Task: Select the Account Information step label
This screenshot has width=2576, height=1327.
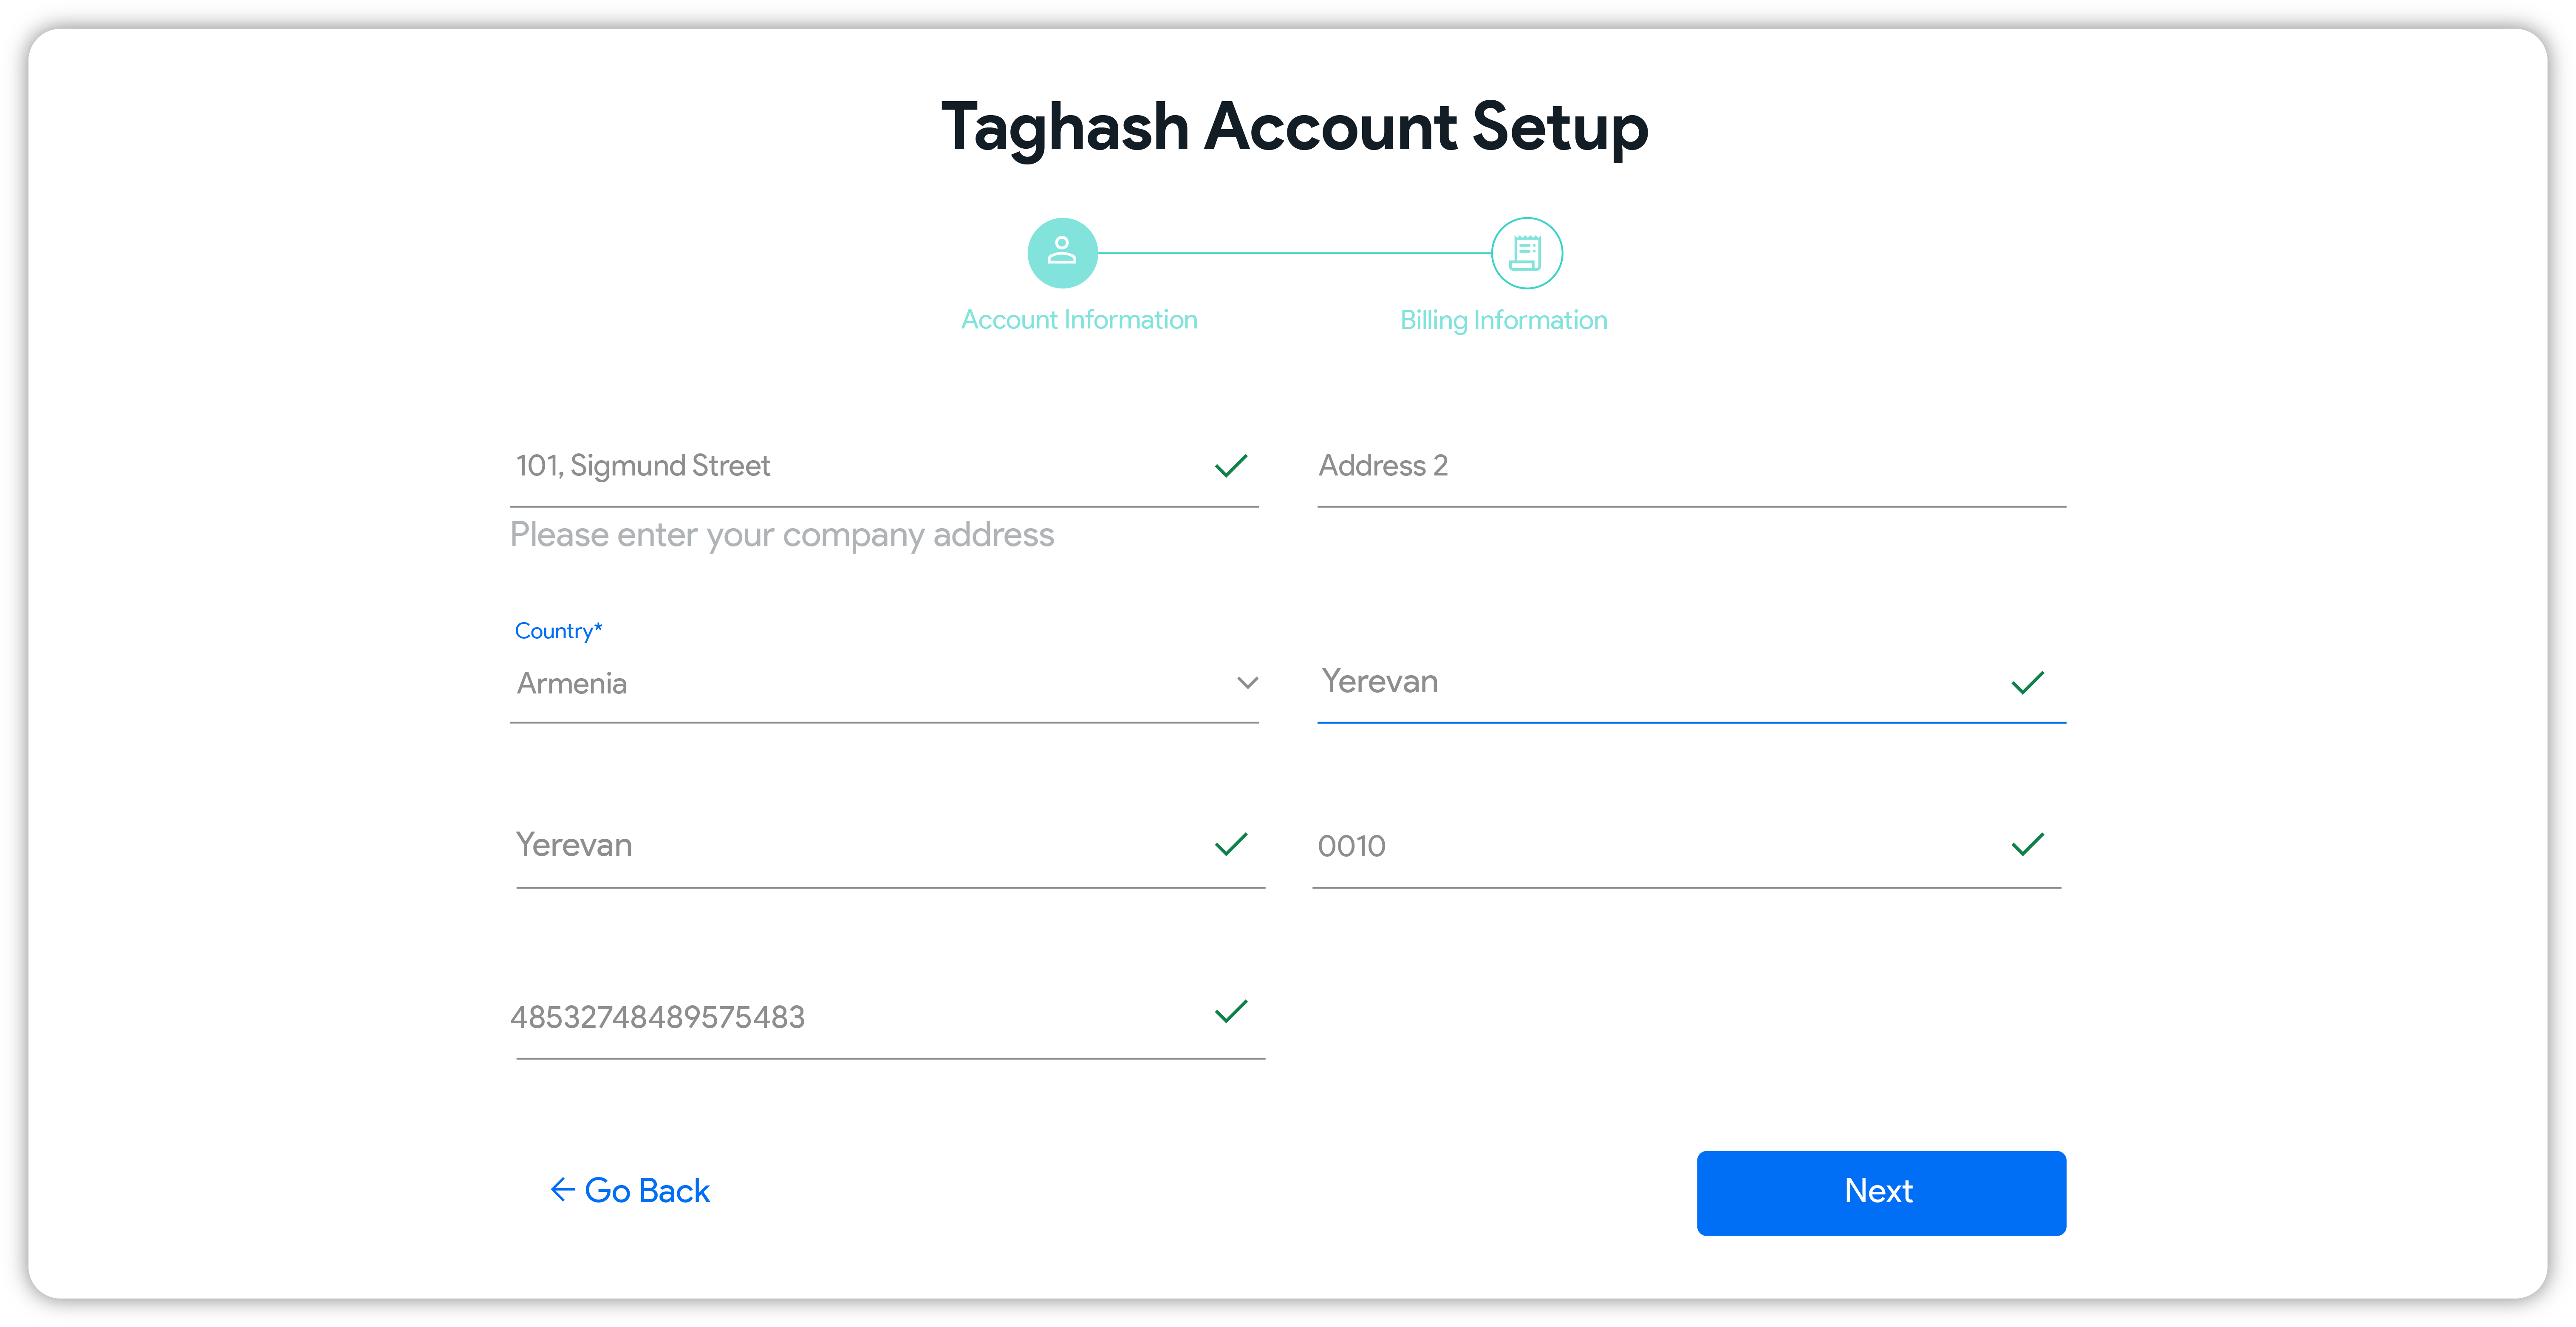Action: [1079, 320]
